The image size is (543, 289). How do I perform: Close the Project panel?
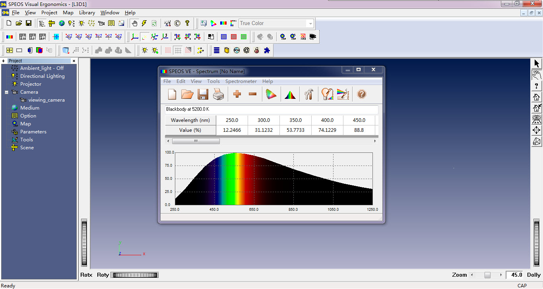click(74, 61)
